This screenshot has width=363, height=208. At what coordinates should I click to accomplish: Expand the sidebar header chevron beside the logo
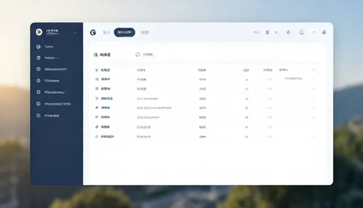click(75, 33)
